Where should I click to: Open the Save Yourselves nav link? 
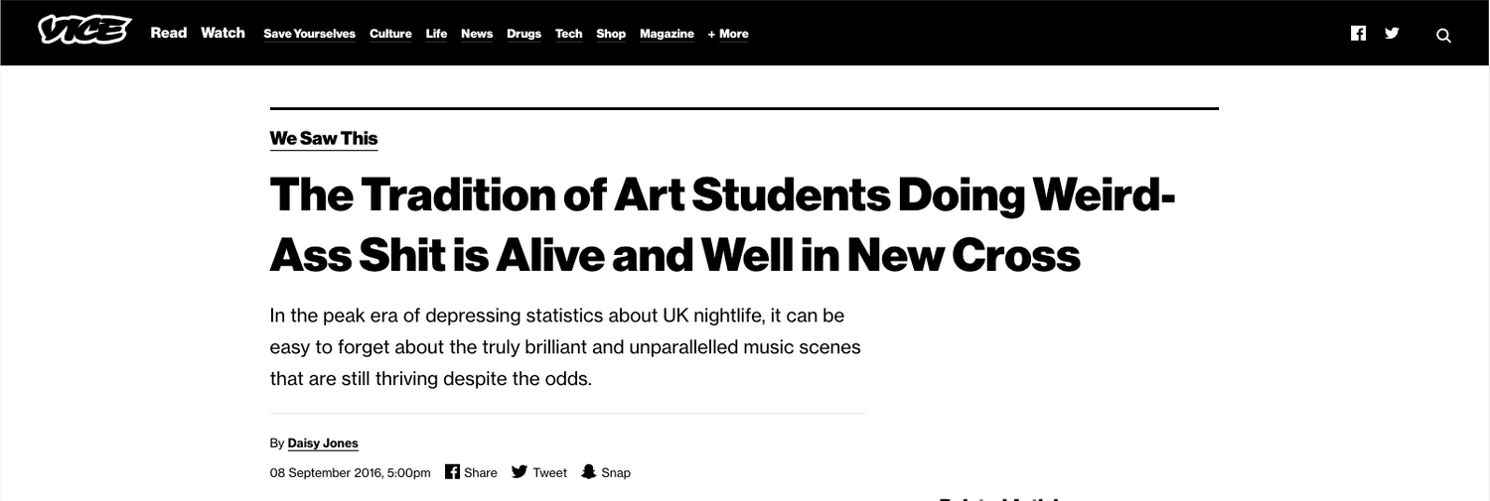click(309, 34)
